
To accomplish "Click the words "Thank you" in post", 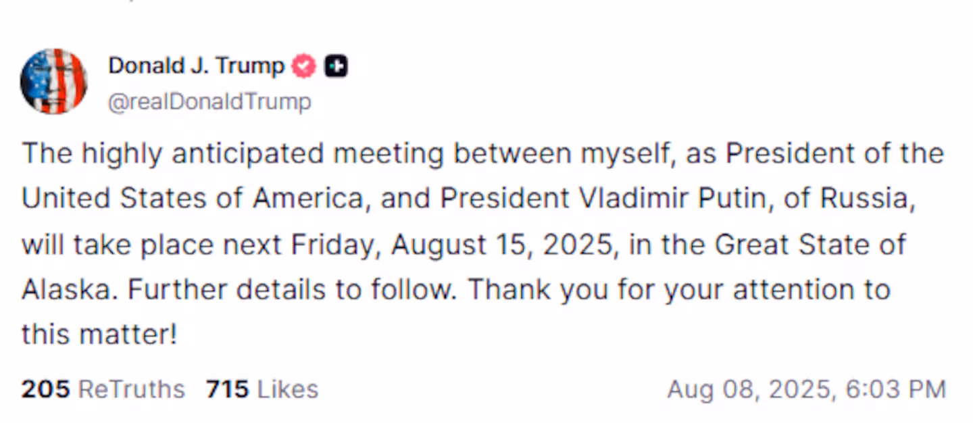I will [x=530, y=289].
